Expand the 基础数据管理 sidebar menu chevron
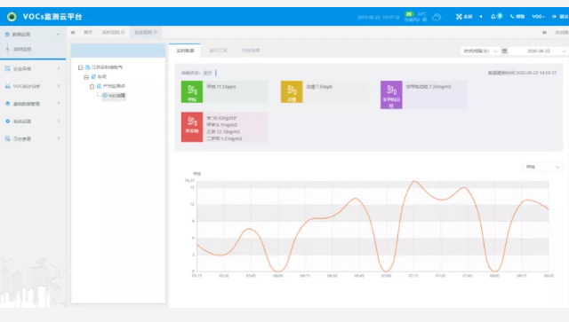Image resolution: width=569 pixels, height=322 pixels. point(59,103)
